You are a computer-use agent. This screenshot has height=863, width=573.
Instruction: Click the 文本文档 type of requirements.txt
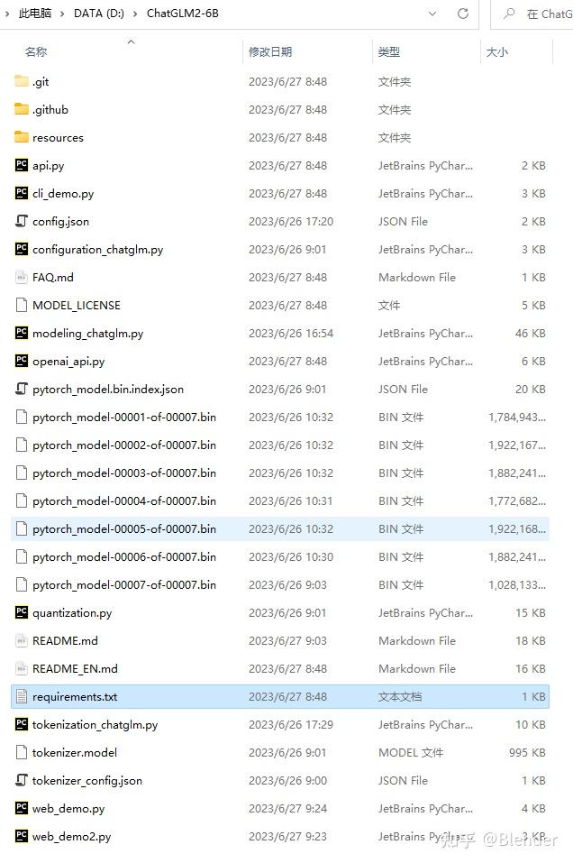(x=400, y=697)
